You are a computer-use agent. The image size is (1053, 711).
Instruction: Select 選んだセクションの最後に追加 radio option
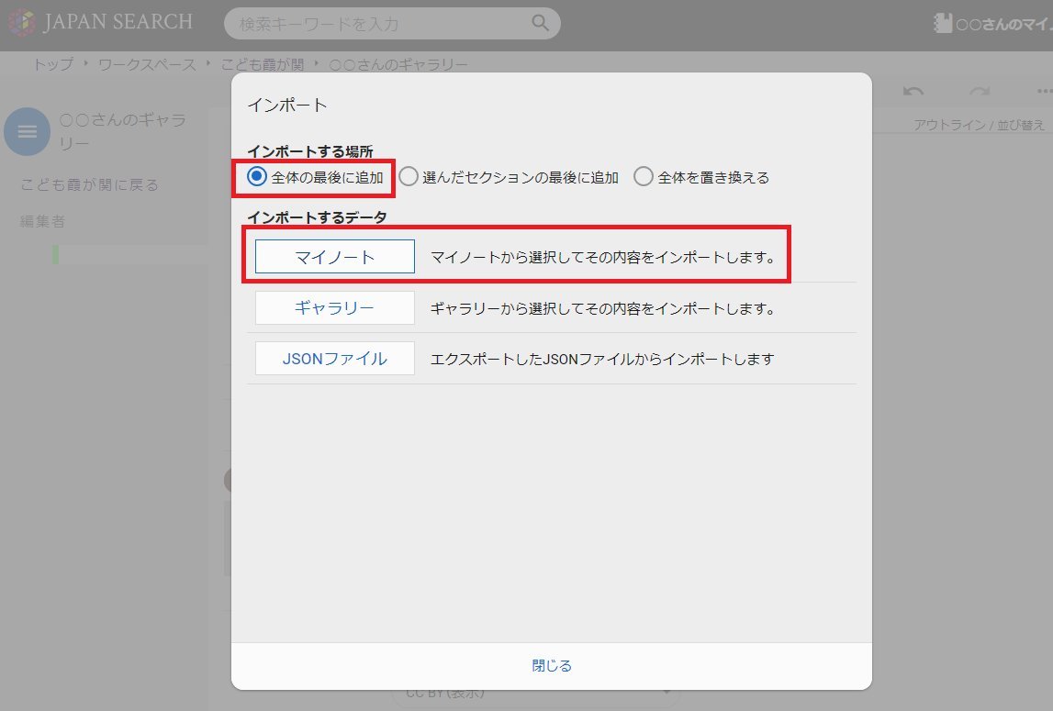point(409,176)
